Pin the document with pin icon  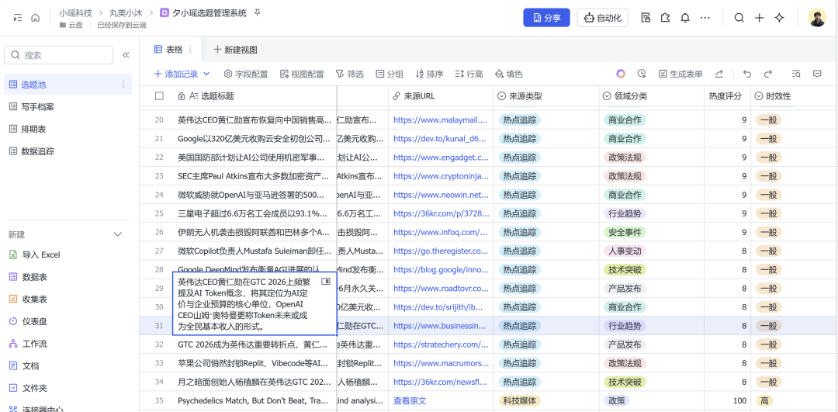(258, 13)
